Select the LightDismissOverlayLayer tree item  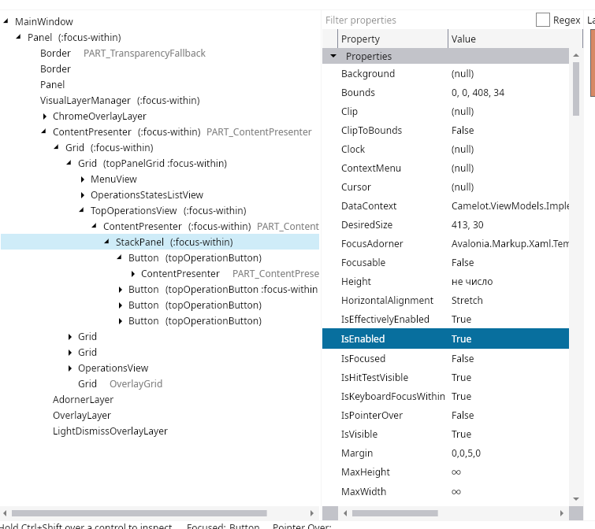coord(110,431)
